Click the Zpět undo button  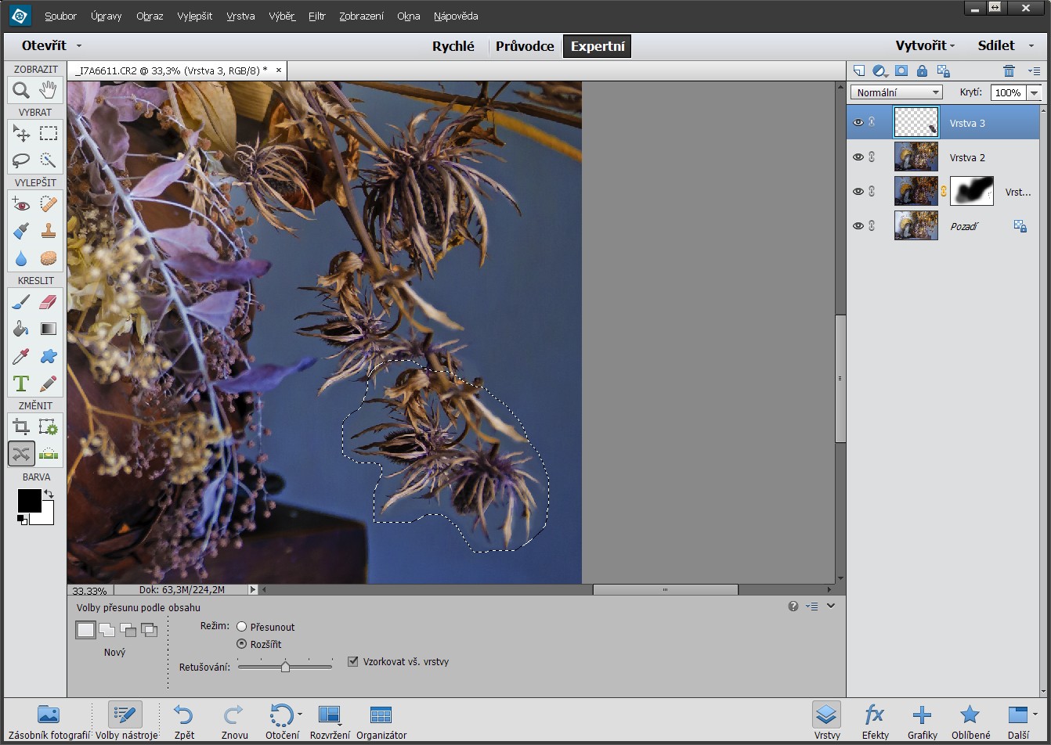click(x=184, y=721)
